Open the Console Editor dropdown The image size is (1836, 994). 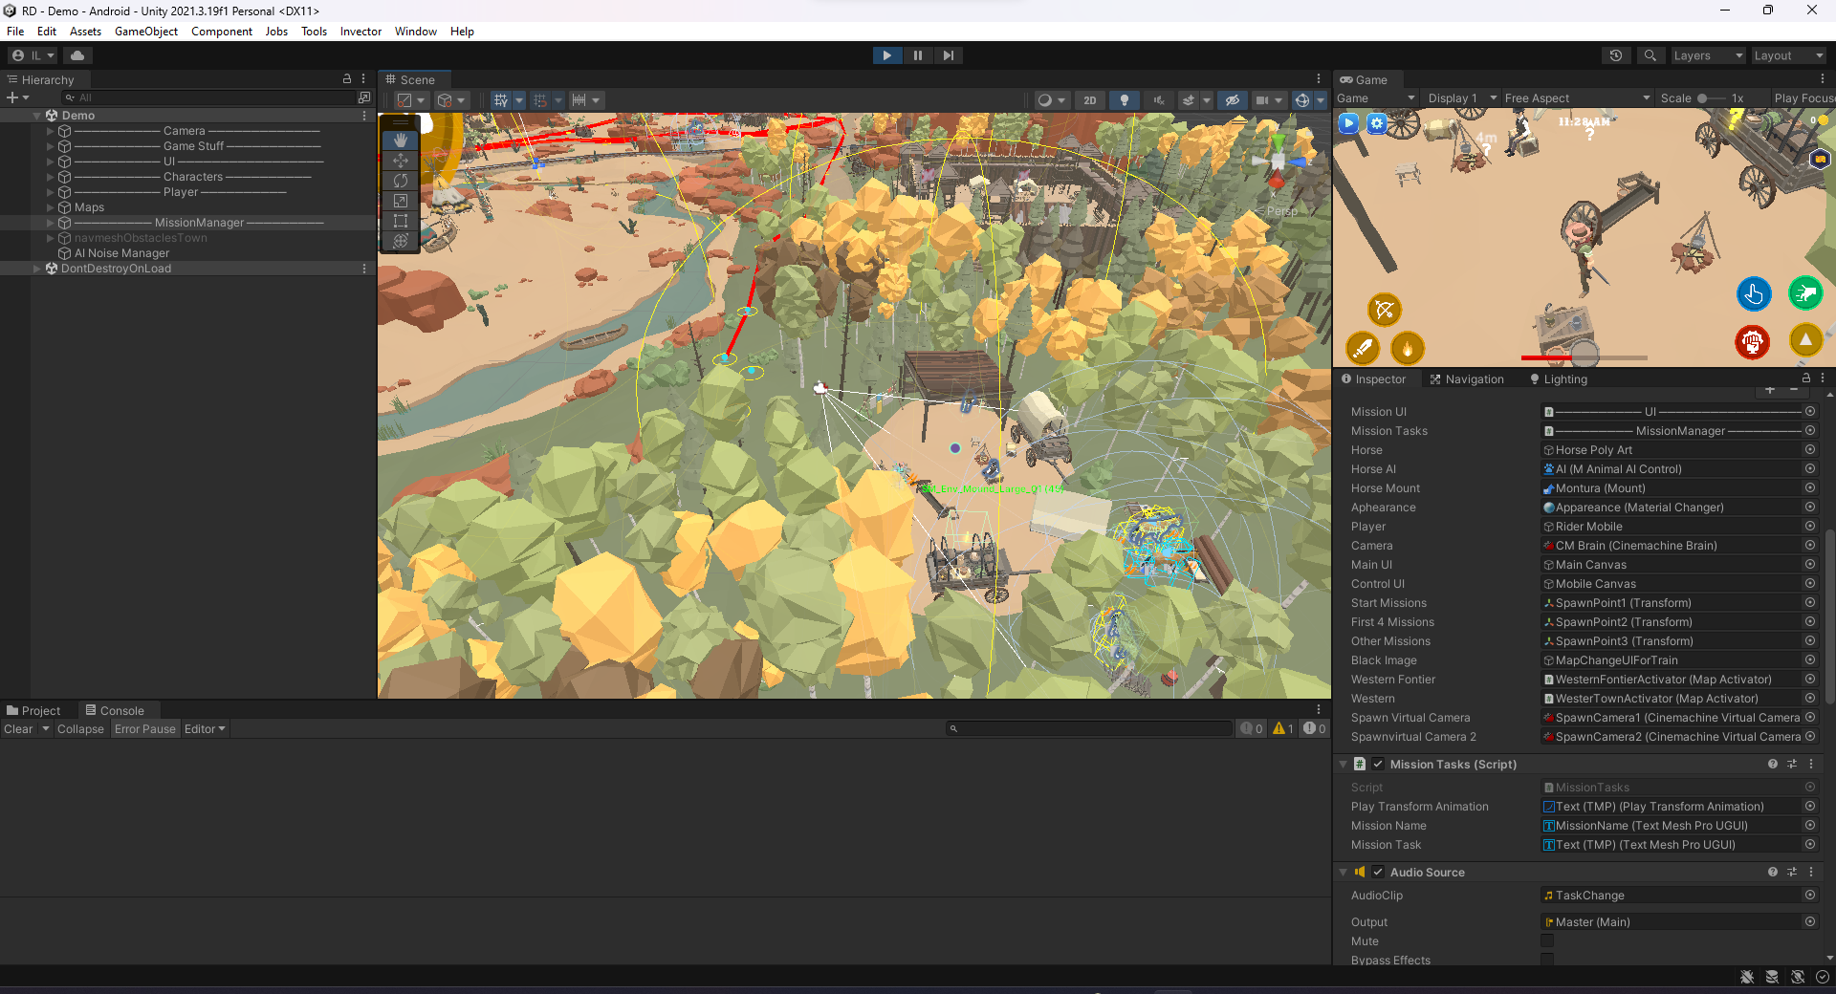205,729
